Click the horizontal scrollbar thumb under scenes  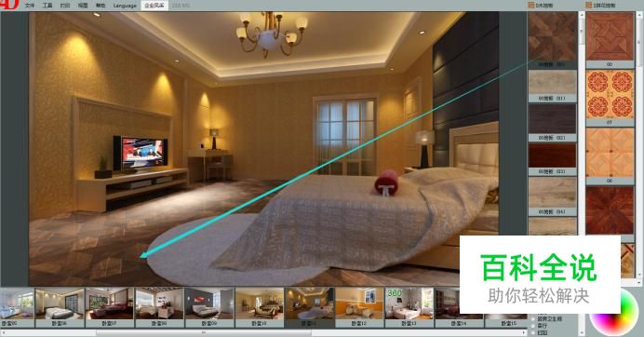pyautogui.click(x=203, y=332)
